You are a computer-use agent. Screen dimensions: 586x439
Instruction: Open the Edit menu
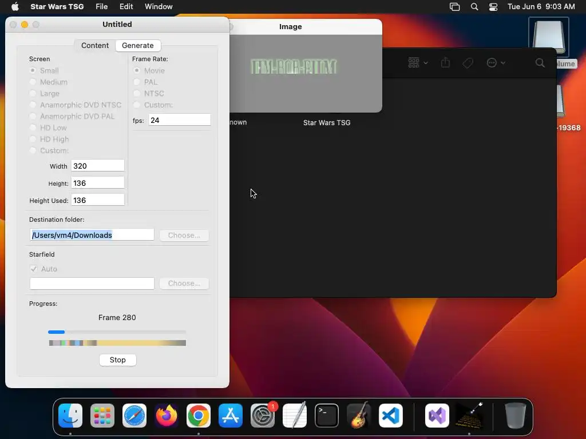(x=126, y=6)
